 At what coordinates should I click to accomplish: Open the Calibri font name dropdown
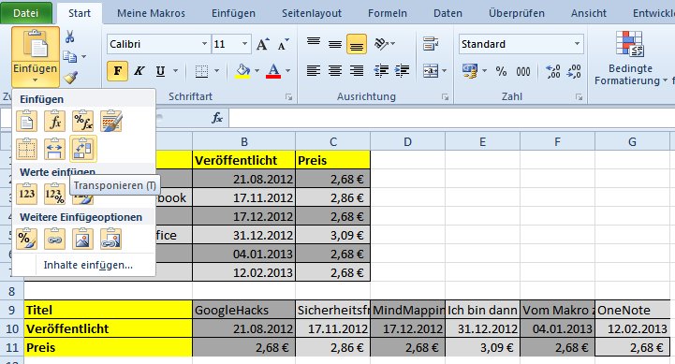204,44
